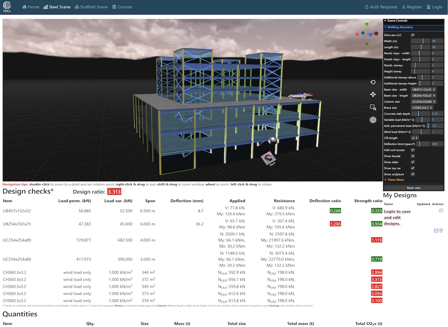448x327 pixels.
Task: Click the rotate/reset orbit icon in viewport
Action: [373, 82]
